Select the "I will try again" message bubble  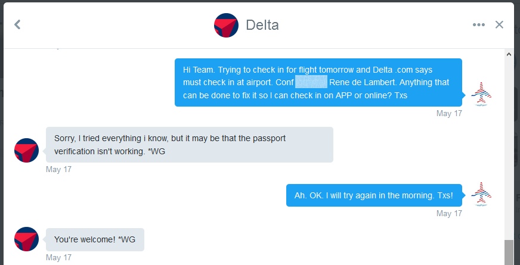(374, 195)
